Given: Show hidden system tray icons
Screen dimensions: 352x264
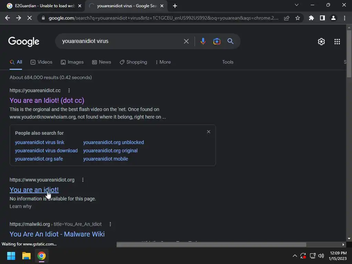Looking at the screenshot, I should click(295, 256).
